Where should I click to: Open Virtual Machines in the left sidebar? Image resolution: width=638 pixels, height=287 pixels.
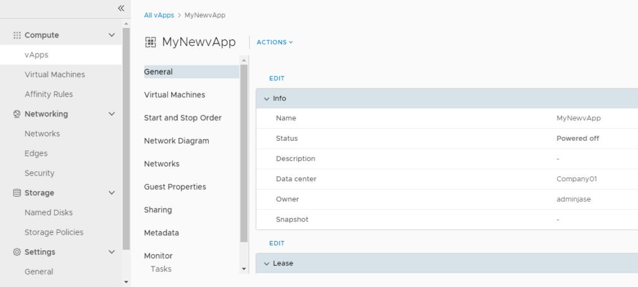[x=55, y=74]
